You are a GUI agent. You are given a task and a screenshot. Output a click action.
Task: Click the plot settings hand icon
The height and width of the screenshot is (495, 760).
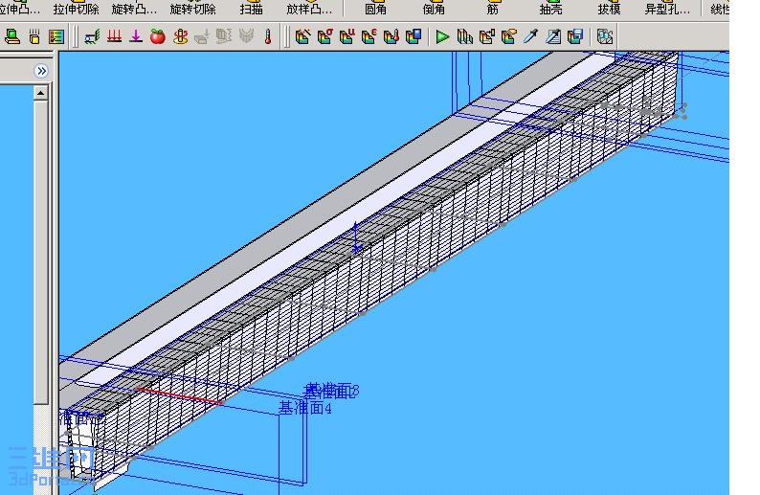pyautogui.click(x=508, y=36)
